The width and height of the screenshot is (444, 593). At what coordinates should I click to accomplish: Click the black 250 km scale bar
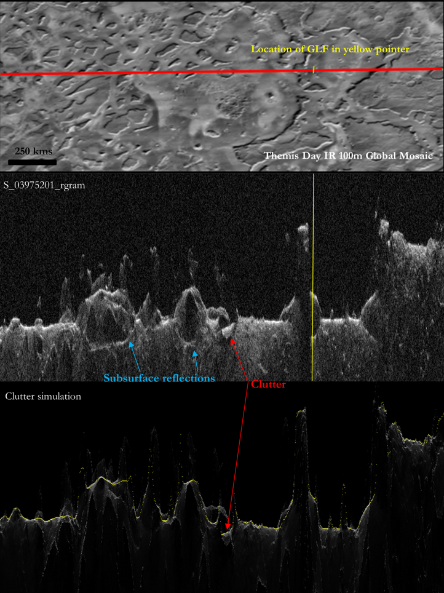click(33, 162)
